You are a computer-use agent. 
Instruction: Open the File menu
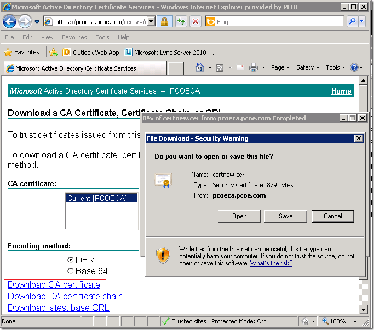9,37
